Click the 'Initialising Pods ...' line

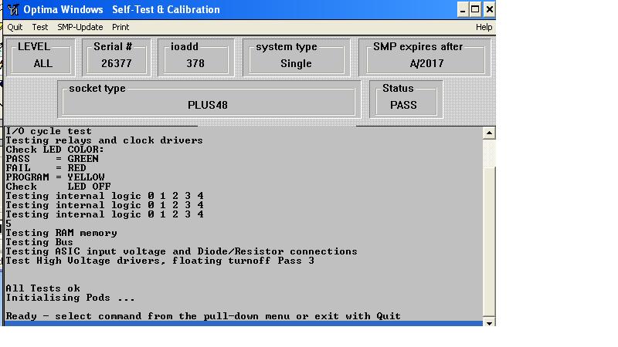point(70,298)
